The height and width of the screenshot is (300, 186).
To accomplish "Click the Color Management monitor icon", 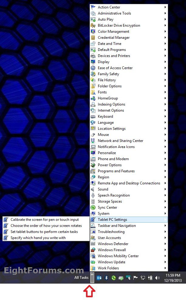I will click(x=93, y=31).
